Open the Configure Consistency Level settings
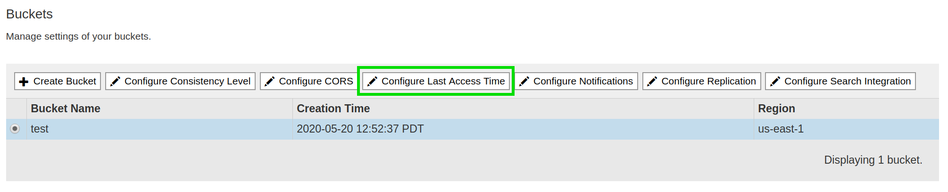The width and height of the screenshot is (948, 192). pos(187,81)
